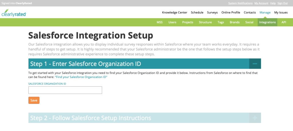
Task: Collapse Step 1 using the minus icon
Action: [x=255, y=64]
